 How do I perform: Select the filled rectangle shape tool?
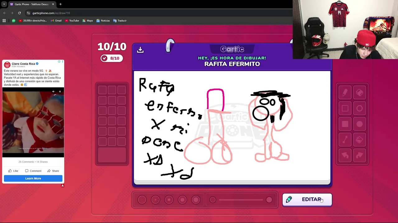click(x=345, y=124)
